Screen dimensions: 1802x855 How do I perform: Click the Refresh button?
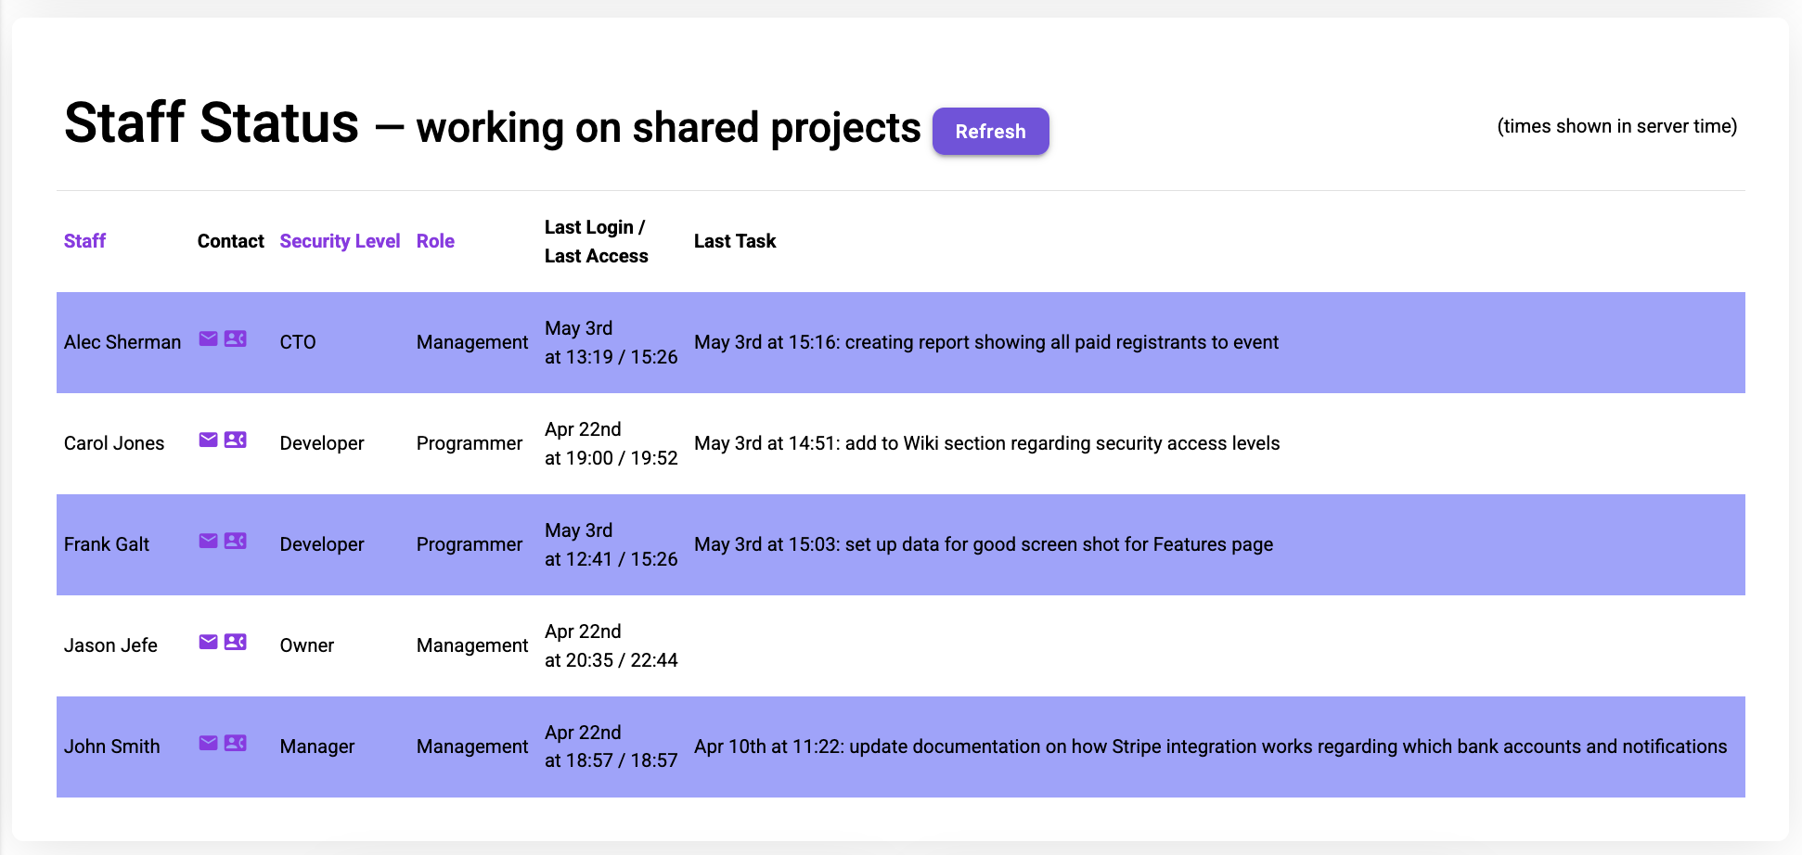point(990,131)
